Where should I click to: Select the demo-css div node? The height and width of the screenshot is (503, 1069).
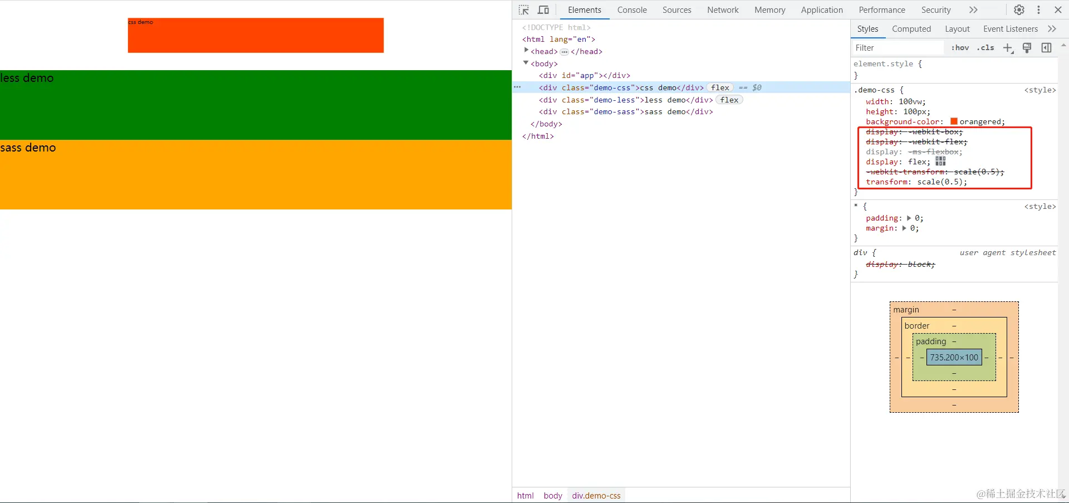621,87
